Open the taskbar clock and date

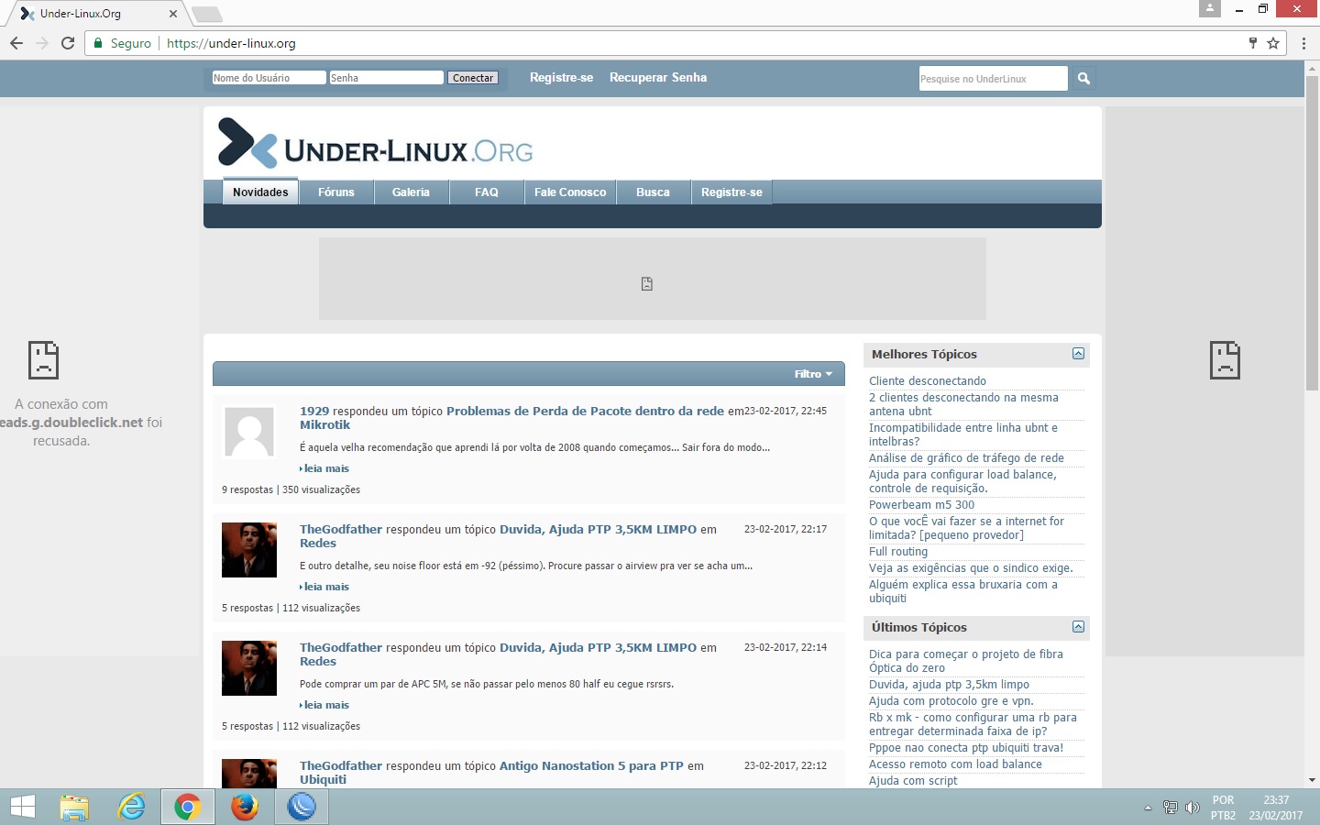1276,808
